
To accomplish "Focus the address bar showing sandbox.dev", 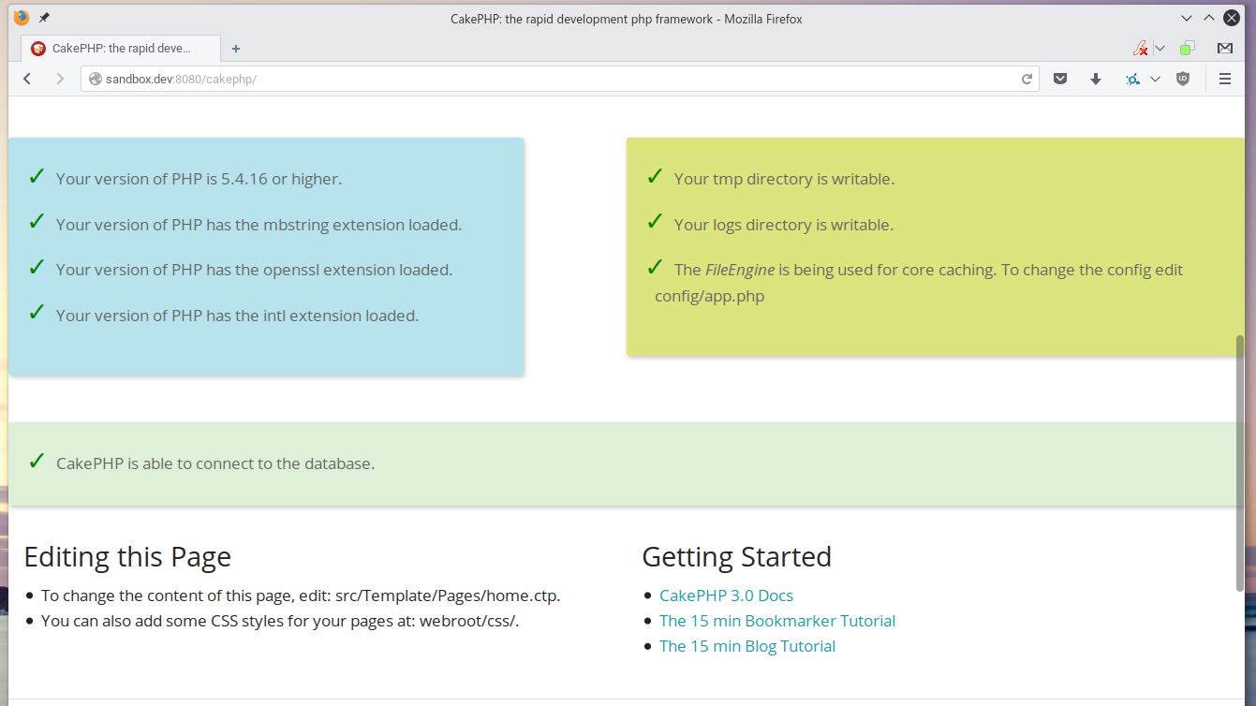I will click(x=560, y=80).
